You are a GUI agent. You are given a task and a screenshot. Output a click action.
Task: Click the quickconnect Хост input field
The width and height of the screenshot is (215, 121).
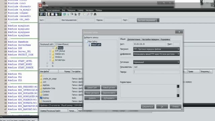[52, 20]
